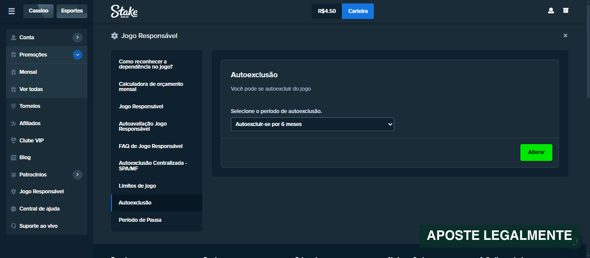Click the Clube VIP trophy icon

pos(13,141)
